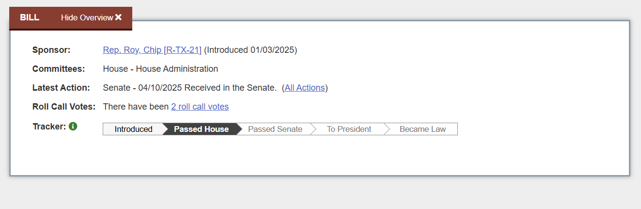This screenshot has height=209, width=641.
Task: Click the Passed House tracker step
Action: pos(201,129)
